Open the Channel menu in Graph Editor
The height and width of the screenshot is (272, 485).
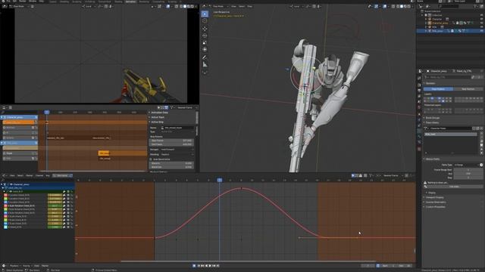[39, 175]
